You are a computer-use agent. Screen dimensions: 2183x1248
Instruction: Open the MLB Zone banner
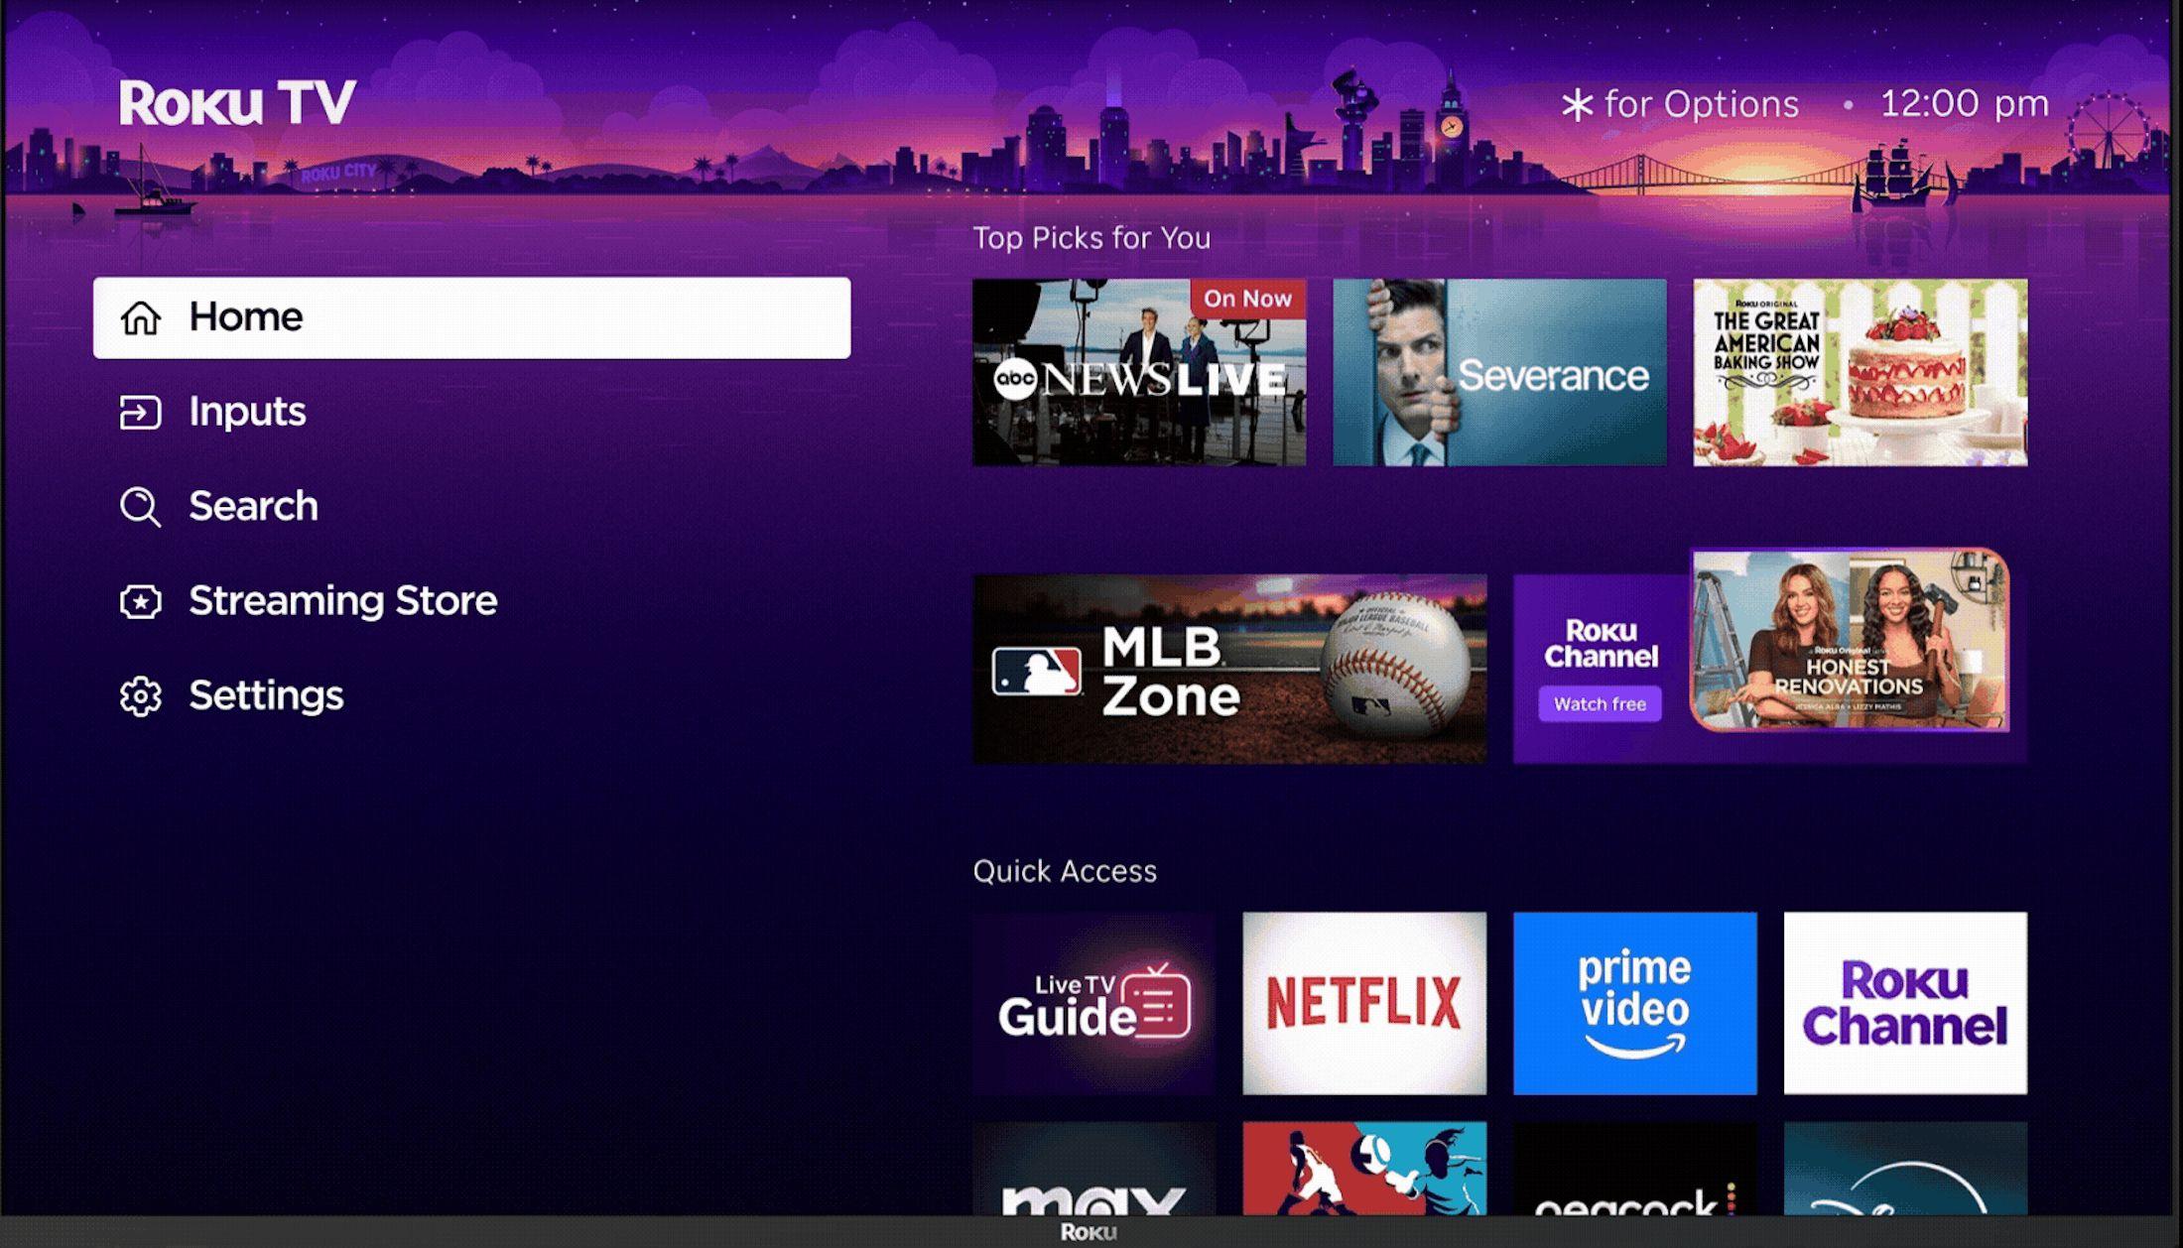click(x=1229, y=670)
